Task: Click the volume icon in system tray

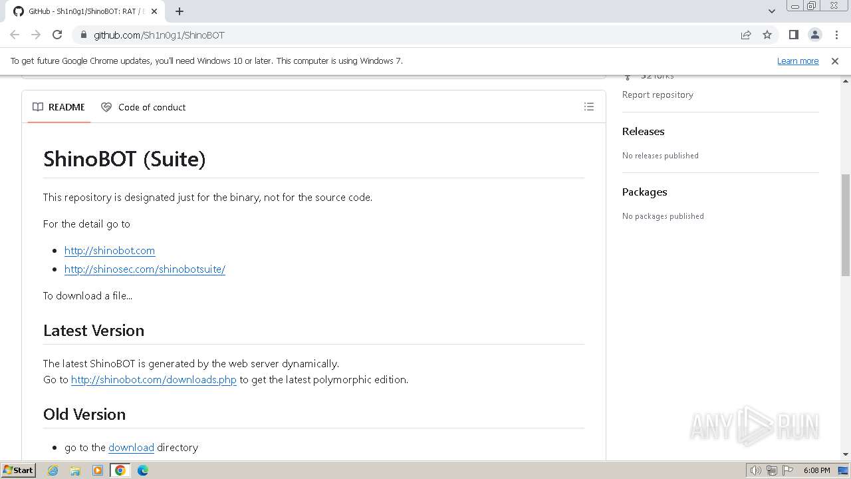Action: [x=755, y=470]
